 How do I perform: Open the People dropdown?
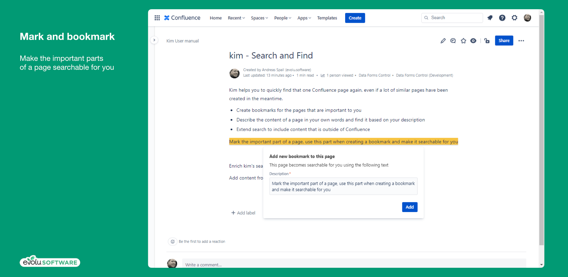coord(283,18)
